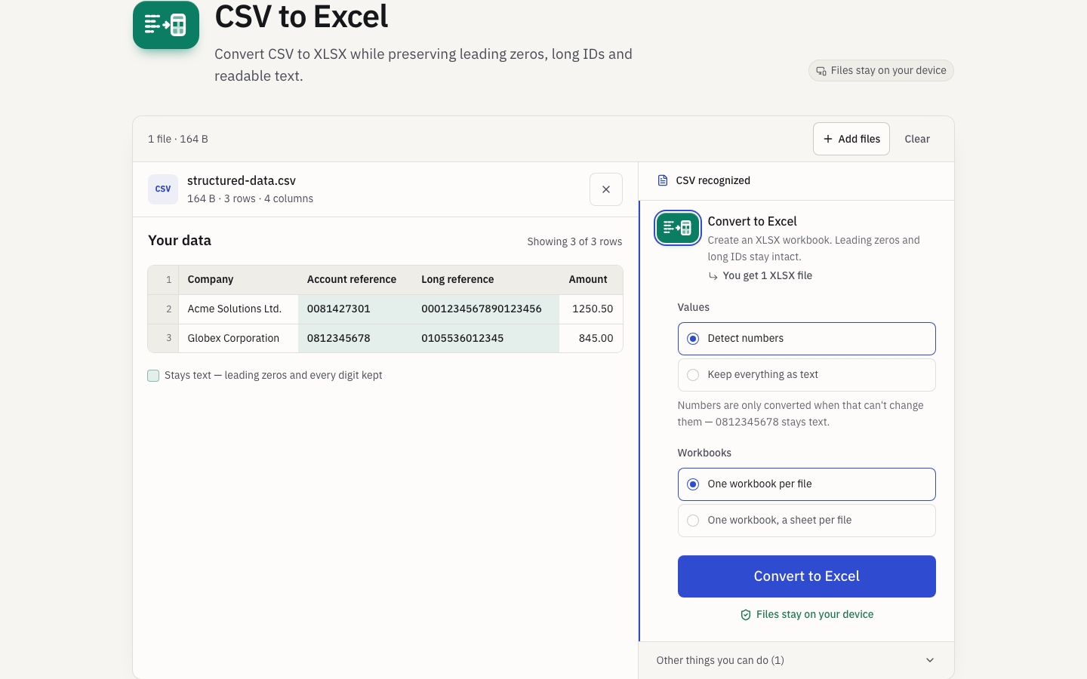Choose One workbook, a sheet per file
1087x679 pixels.
pyautogui.click(x=807, y=521)
